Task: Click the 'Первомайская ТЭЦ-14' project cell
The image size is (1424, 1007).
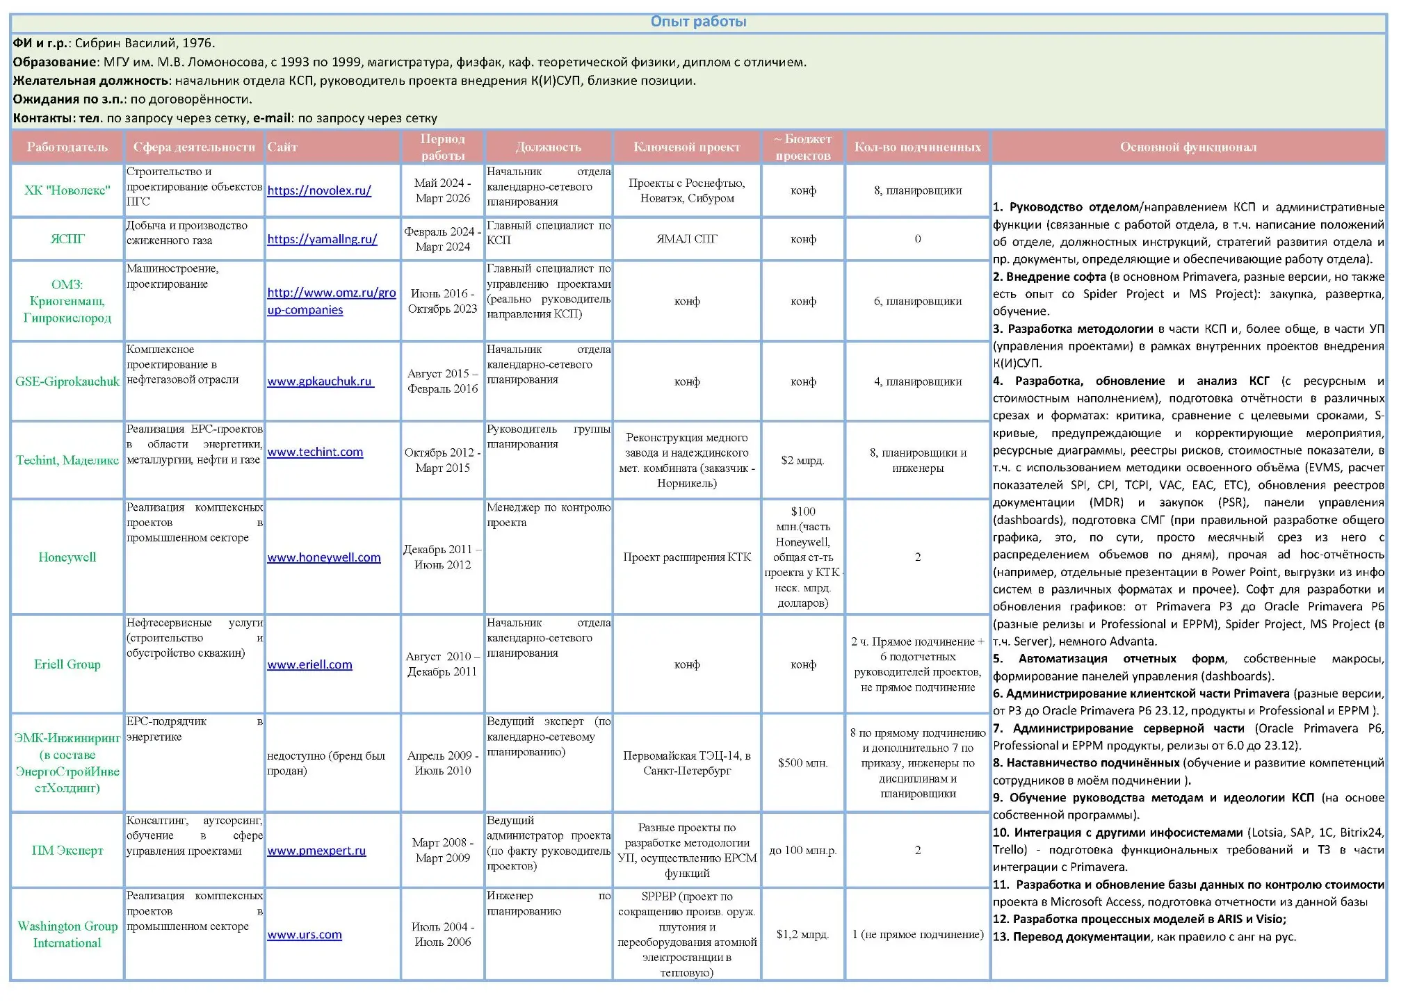Action: (687, 763)
